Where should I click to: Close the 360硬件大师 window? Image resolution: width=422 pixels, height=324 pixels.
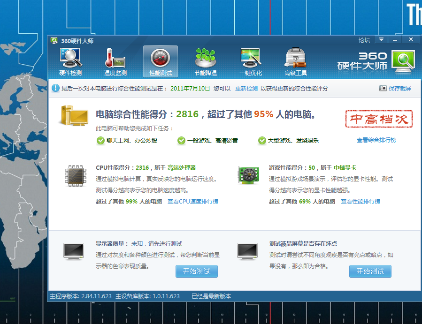click(411, 39)
